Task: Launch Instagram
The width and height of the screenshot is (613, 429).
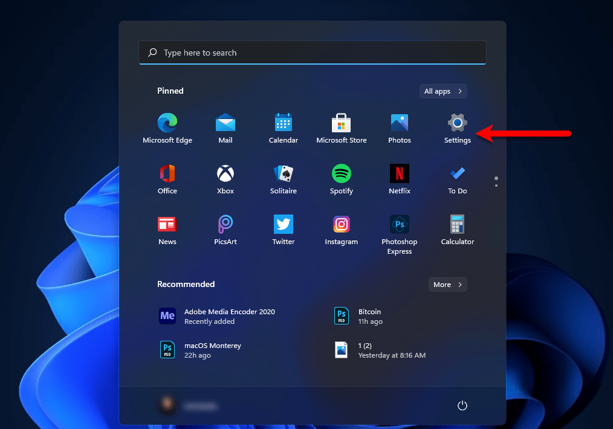Action: pos(342,230)
